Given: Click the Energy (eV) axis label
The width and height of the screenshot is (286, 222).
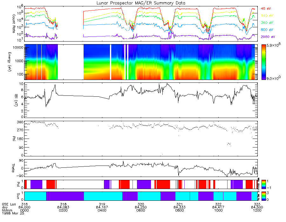Looking at the screenshot, I should point(10,62).
